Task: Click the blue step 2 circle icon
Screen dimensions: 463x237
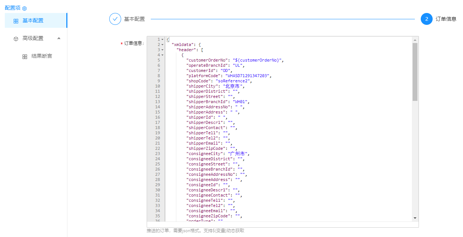Action: click(426, 19)
